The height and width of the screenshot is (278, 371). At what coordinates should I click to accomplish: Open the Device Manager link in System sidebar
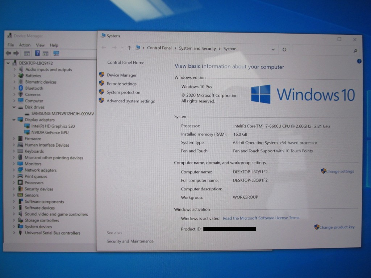pyautogui.click(x=122, y=75)
